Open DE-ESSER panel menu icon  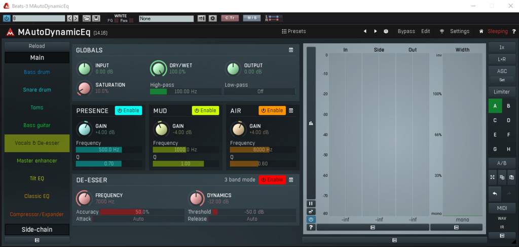pos(291,180)
